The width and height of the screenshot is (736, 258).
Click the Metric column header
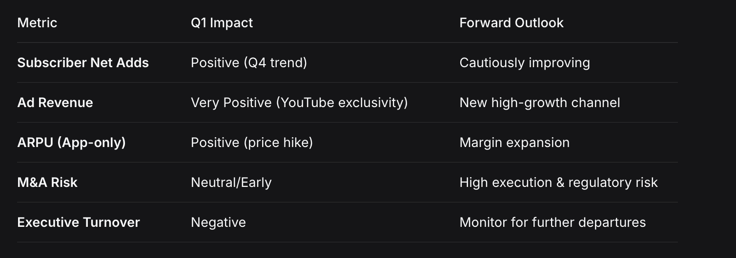[x=37, y=23]
